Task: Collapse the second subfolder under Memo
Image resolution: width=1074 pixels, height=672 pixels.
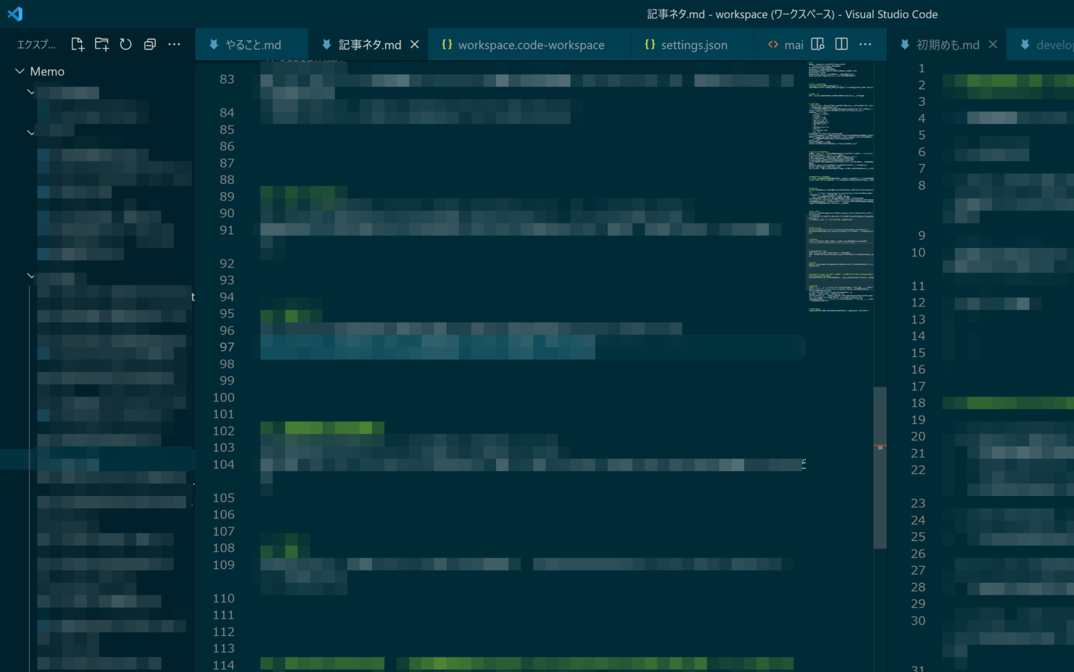Action: pos(31,132)
